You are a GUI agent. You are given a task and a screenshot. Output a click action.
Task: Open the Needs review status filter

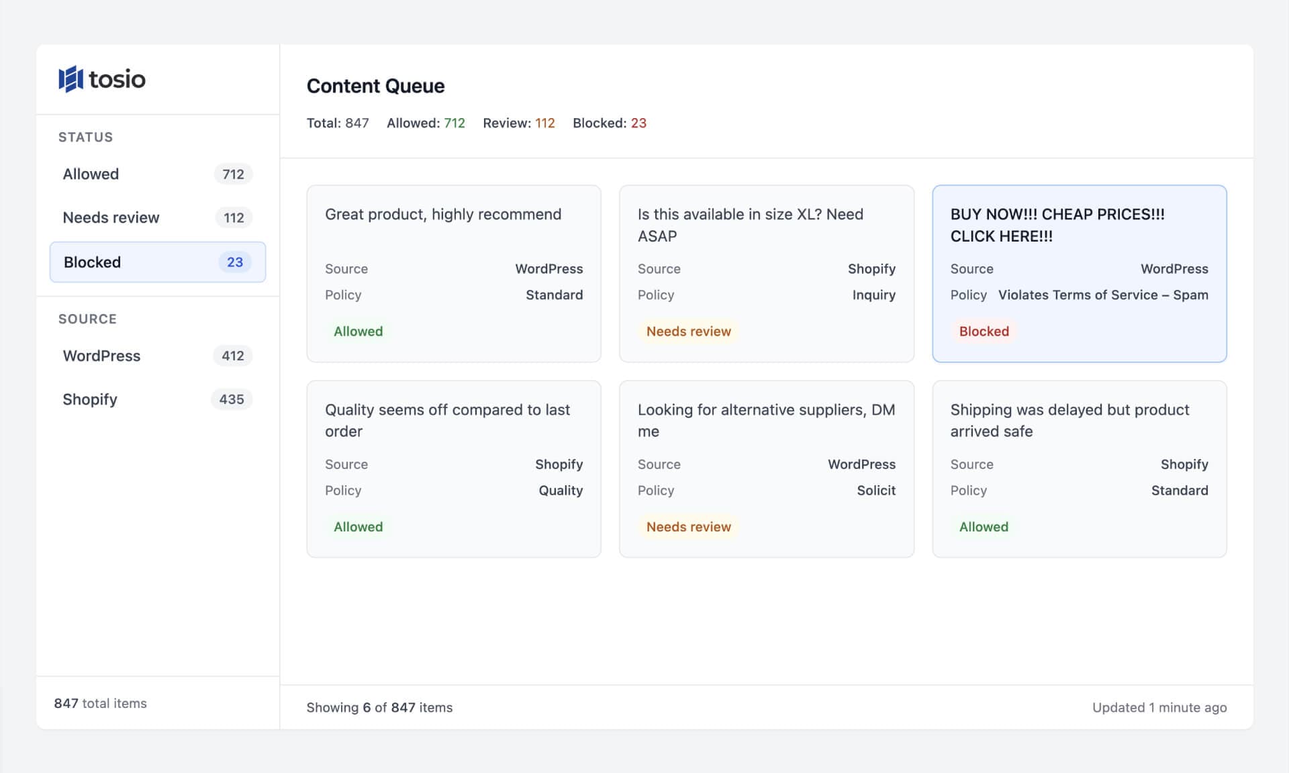point(111,217)
